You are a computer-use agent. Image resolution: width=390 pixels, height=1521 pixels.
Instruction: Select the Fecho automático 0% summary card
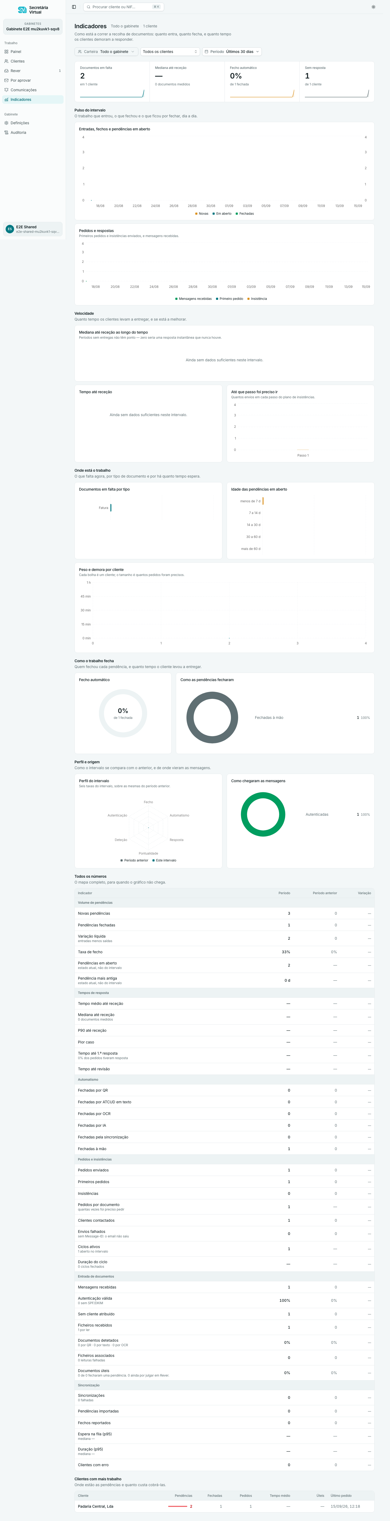pyautogui.click(x=262, y=81)
